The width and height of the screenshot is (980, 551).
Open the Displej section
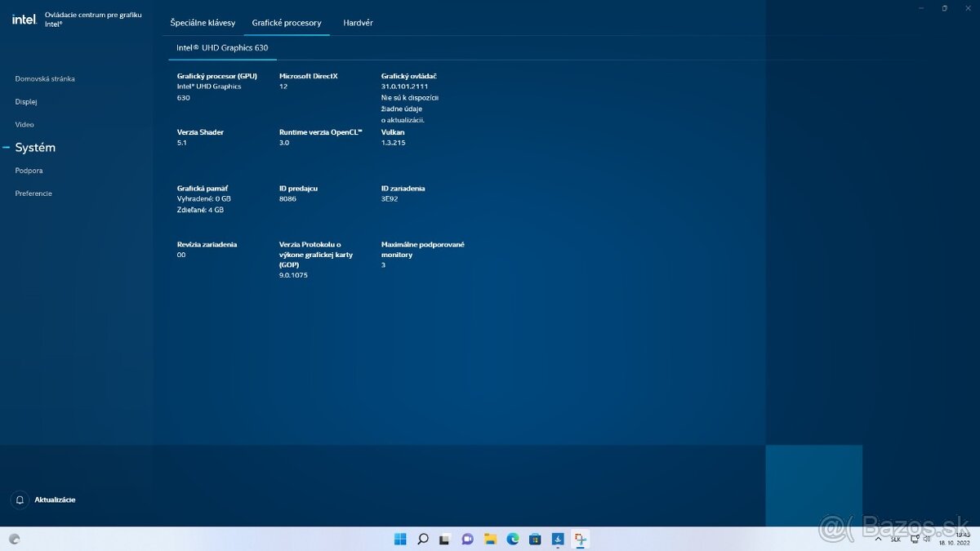click(25, 101)
